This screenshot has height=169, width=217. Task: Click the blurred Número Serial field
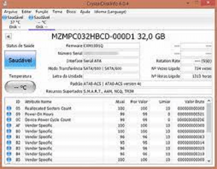(111, 53)
